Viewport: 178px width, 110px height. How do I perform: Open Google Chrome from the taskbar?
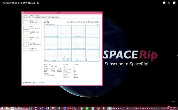98,109
